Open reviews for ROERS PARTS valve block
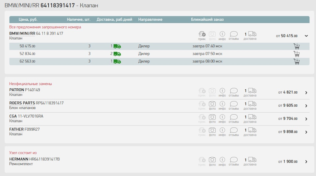This screenshot has height=176, width=316. 234,104
